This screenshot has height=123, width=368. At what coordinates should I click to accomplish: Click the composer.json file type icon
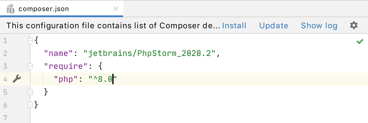click(11, 9)
